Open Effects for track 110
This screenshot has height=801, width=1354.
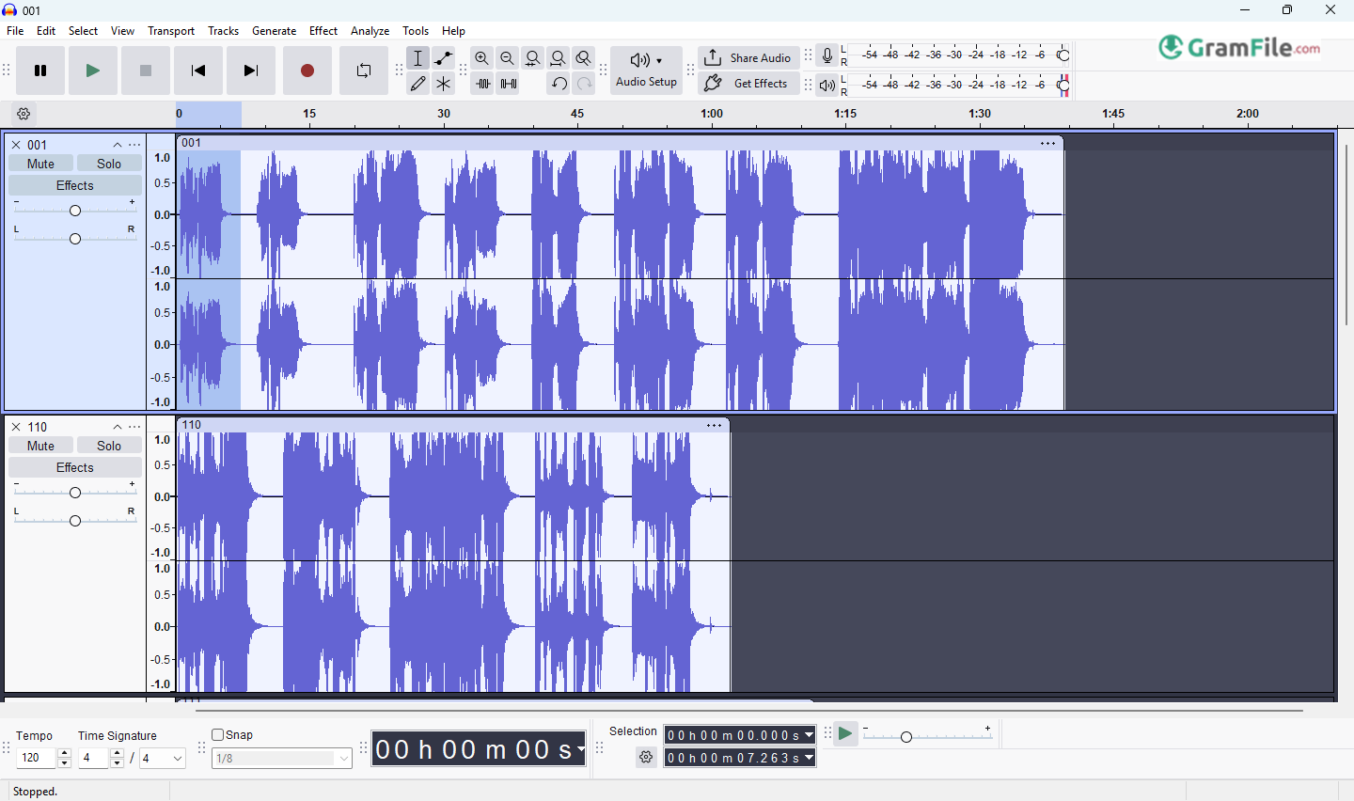point(75,467)
